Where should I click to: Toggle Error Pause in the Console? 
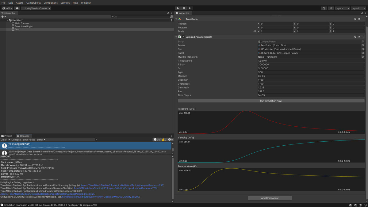[x=29, y=140]
